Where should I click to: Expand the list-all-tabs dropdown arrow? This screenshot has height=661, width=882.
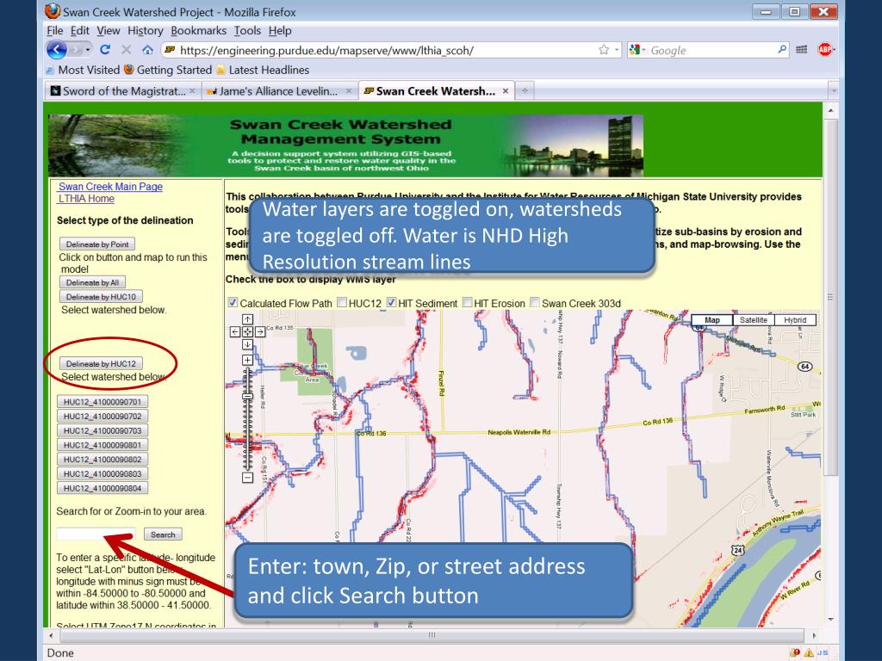(x=833, y=91)
